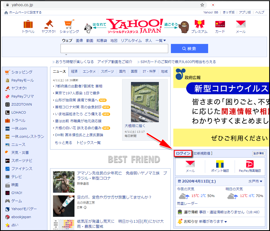
Task: Open the 足の爪、変色やガサガサ ad article
Action: pos(114,197)
